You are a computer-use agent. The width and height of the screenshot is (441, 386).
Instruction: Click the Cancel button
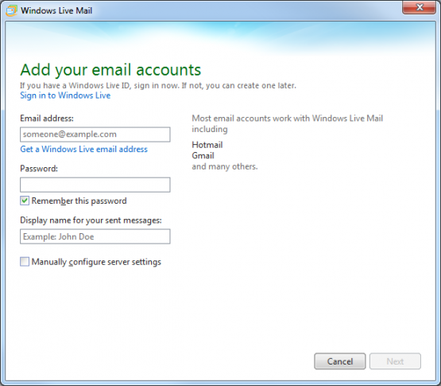340,361
